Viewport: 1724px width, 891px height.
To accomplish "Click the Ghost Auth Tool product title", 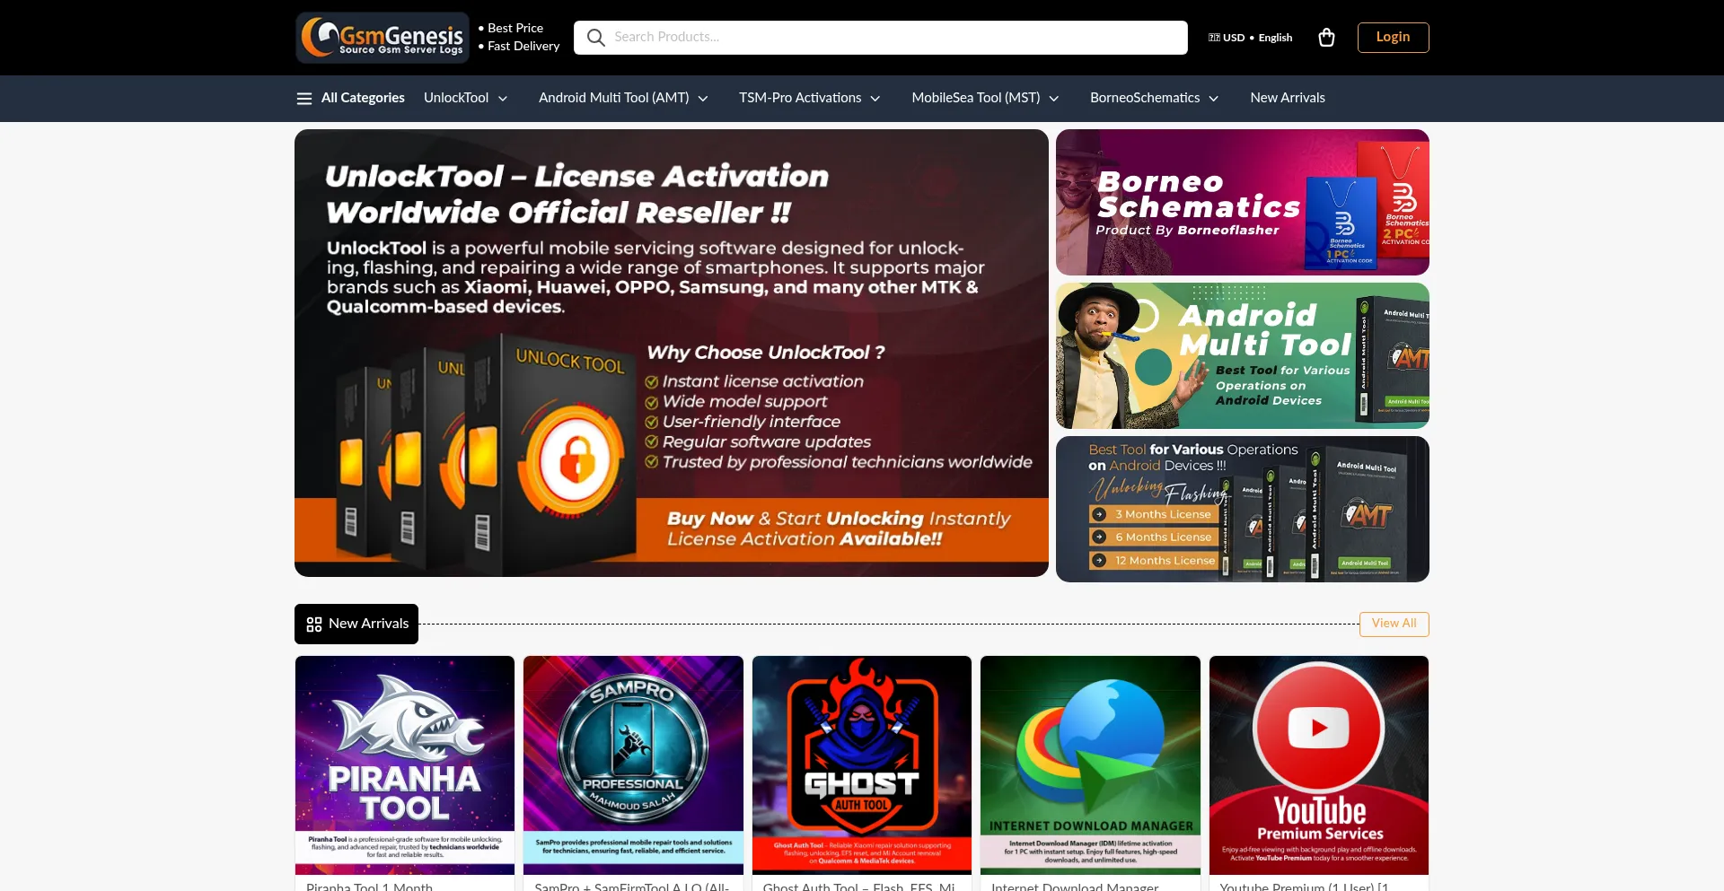I will pos(859,886).
